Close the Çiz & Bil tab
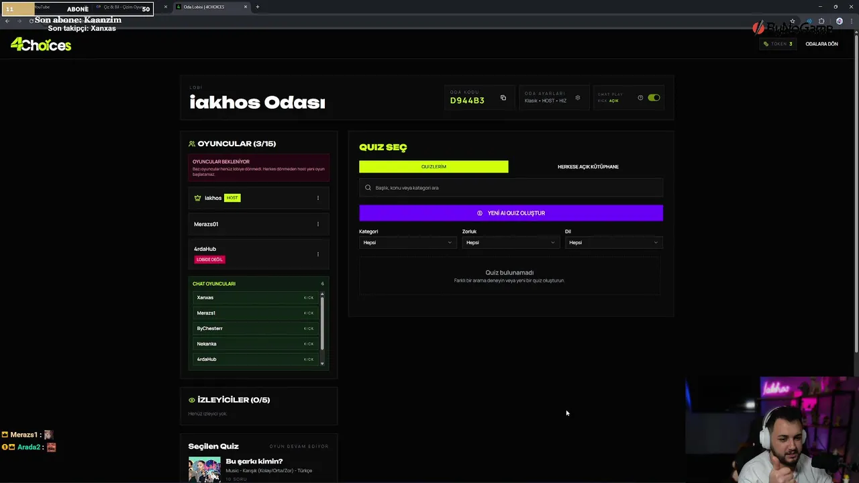859x483 pixels. coord(166,7)
